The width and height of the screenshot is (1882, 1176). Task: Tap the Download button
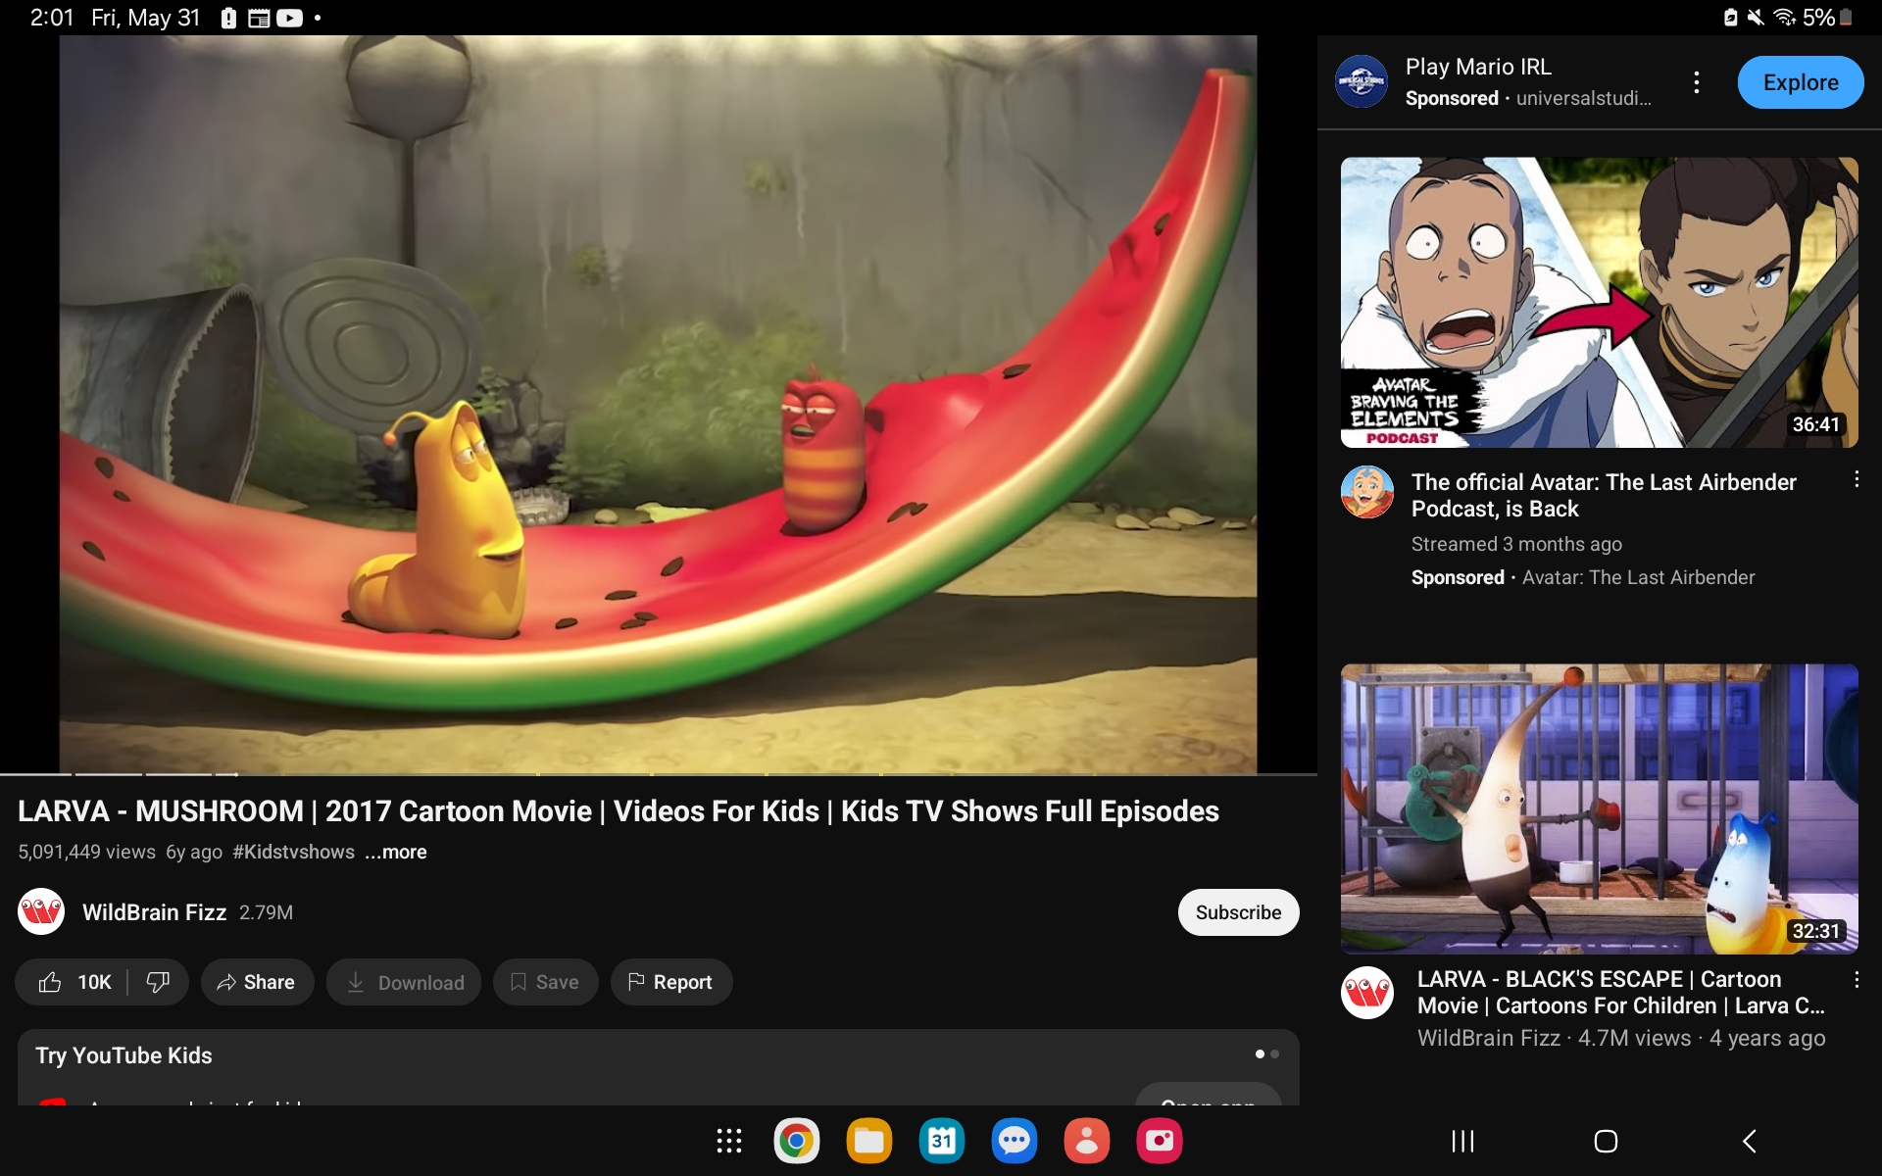pos(404,982)
